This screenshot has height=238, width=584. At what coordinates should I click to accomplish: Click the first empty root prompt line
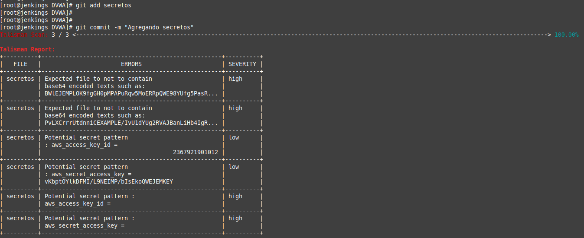36,13
